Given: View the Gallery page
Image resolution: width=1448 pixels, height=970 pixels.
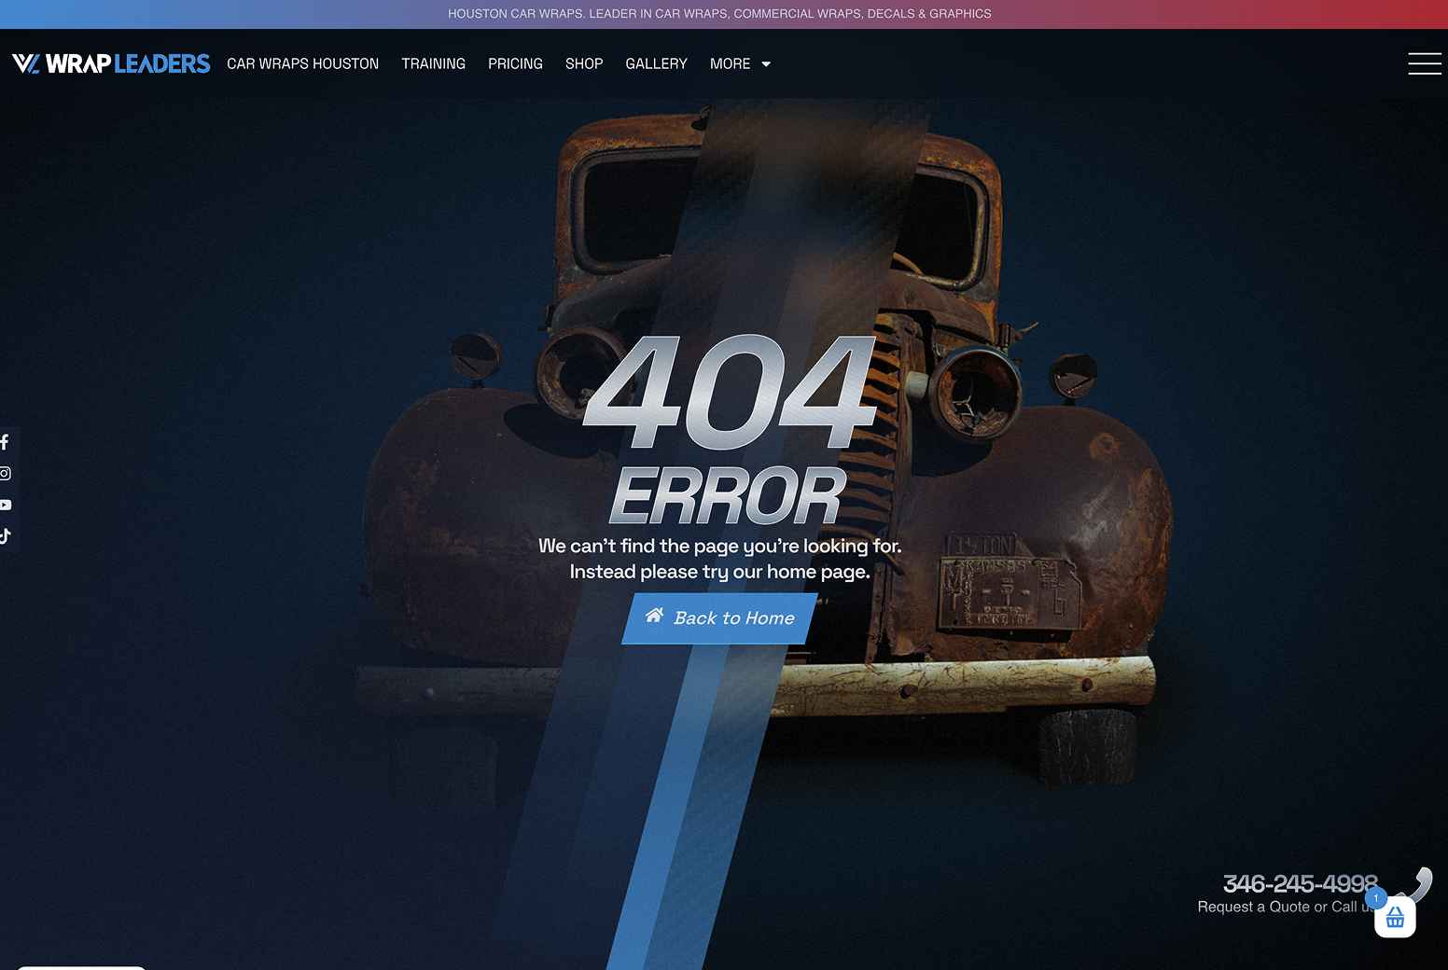Looking at the screenshot, I should 656,63.
